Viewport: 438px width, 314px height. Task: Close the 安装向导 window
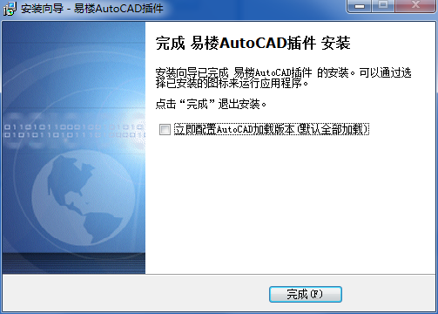pos(415,6)
